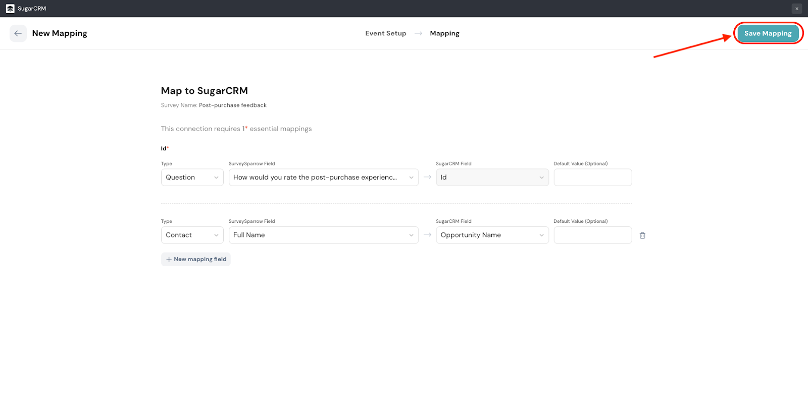This screenshot has height=415, width=808.
Task: Click the arrow before Opportunity Name field
Action: coord(427,235)
